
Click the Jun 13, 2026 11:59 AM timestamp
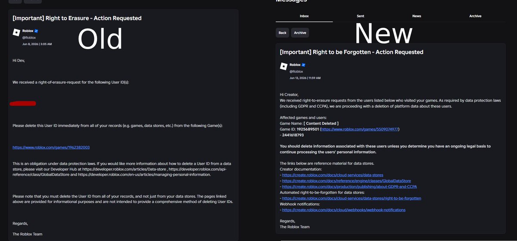(305, 78)
